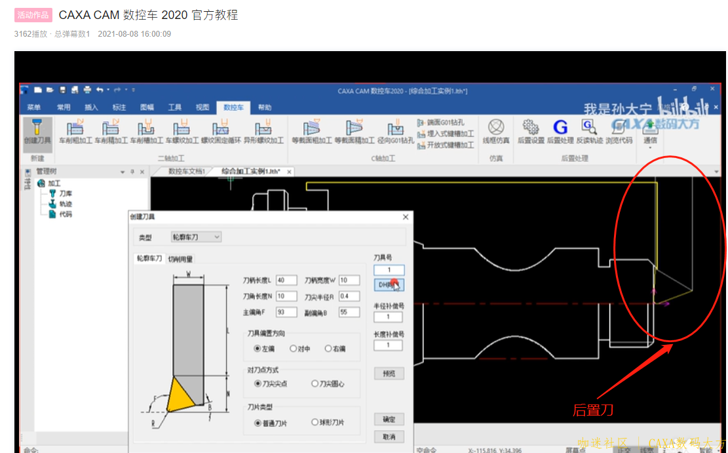This screenshot has height=453, width=728.
Task: Select the 车削精加工 finish turning tool
Action: 111,132
